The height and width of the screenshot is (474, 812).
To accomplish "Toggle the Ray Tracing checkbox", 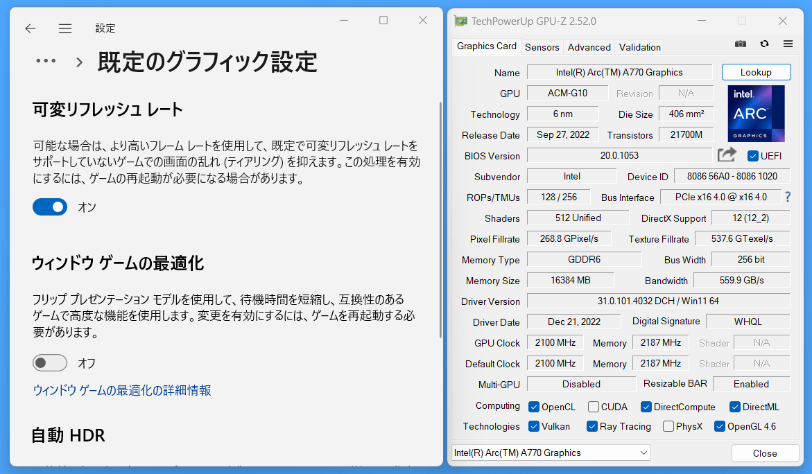I will pyautogui.click(x=592, y=426).
